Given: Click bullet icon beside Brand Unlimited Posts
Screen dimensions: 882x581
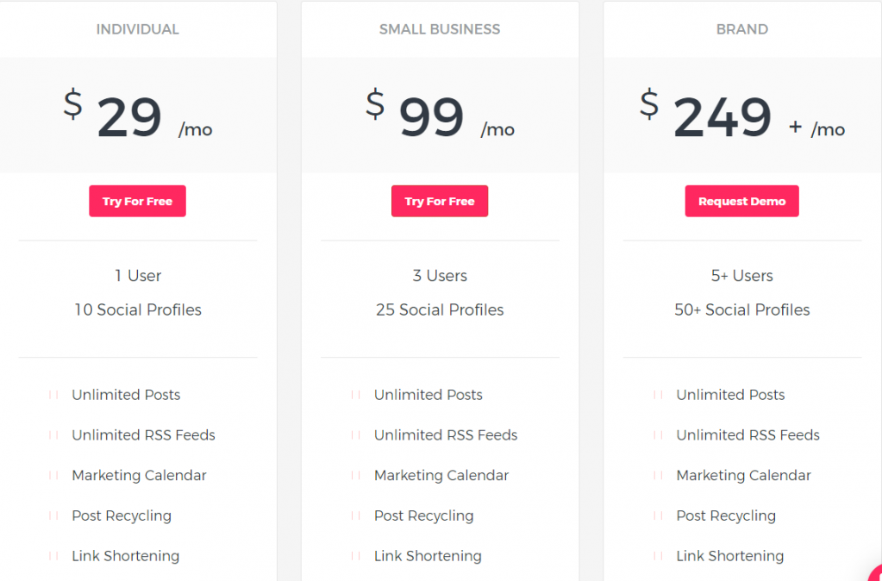Looking at the screenshot, I should point(658,395).
